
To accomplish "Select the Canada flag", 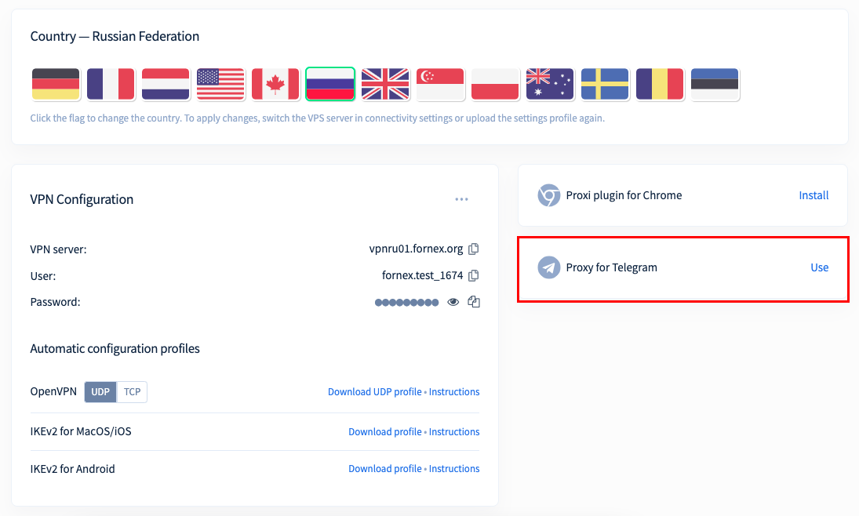I will click(275, 84).
